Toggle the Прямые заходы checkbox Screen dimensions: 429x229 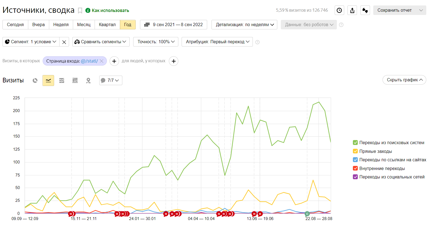click(355, 151)
